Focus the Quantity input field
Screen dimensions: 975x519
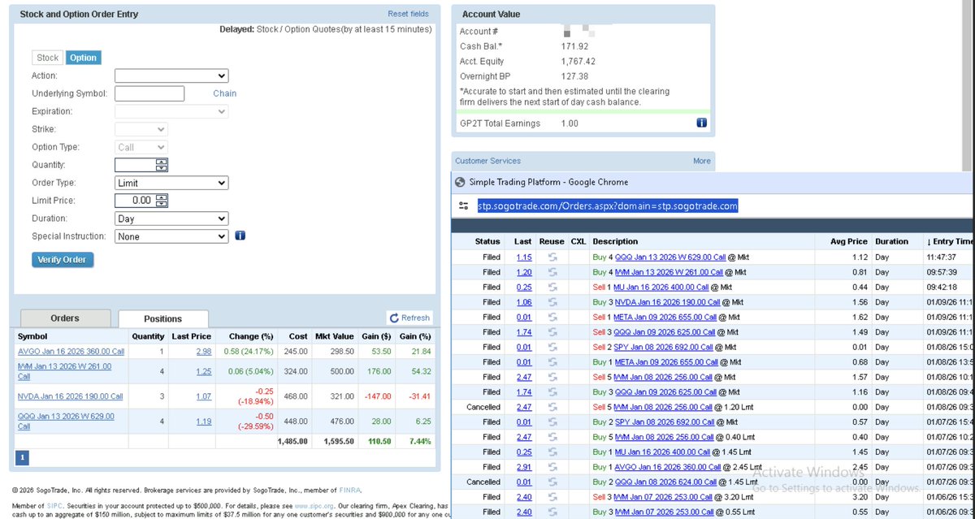coord(135,165)
